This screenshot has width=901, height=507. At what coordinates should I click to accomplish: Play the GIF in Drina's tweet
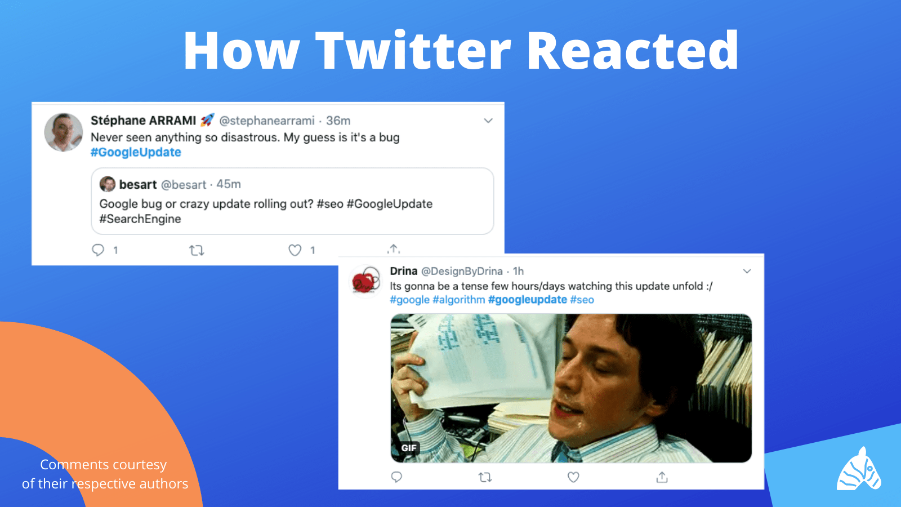(571, 388)
